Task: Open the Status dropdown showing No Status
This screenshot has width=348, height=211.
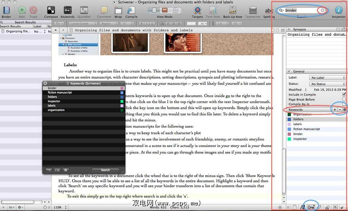Action: tap(327, 84)
